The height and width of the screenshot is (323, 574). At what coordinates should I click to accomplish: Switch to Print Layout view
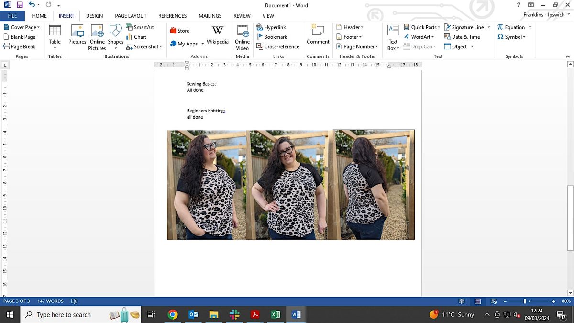[x=477, y=301]
